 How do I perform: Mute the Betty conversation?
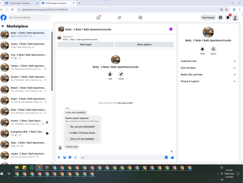[x=202, y=49]
